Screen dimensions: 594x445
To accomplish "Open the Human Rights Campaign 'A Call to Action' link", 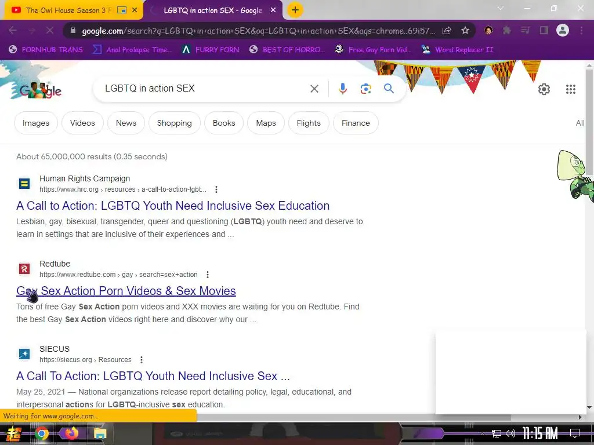I will (173, 206).
